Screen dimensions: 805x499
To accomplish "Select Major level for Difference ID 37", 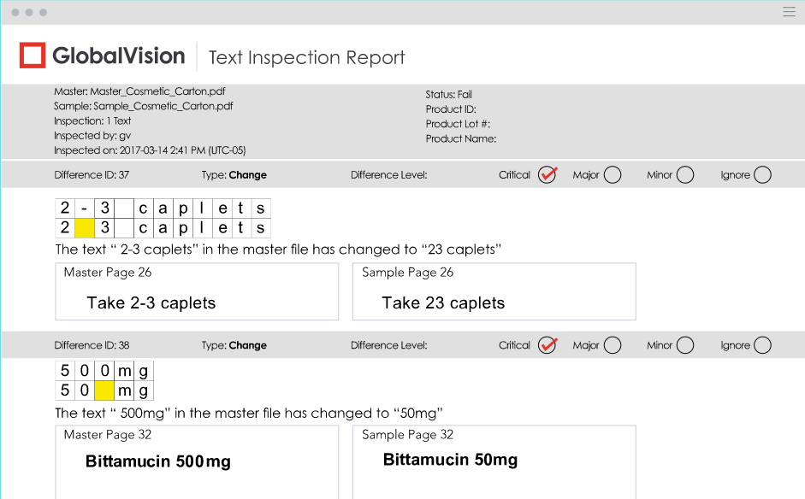I will [x=613, y=175].
